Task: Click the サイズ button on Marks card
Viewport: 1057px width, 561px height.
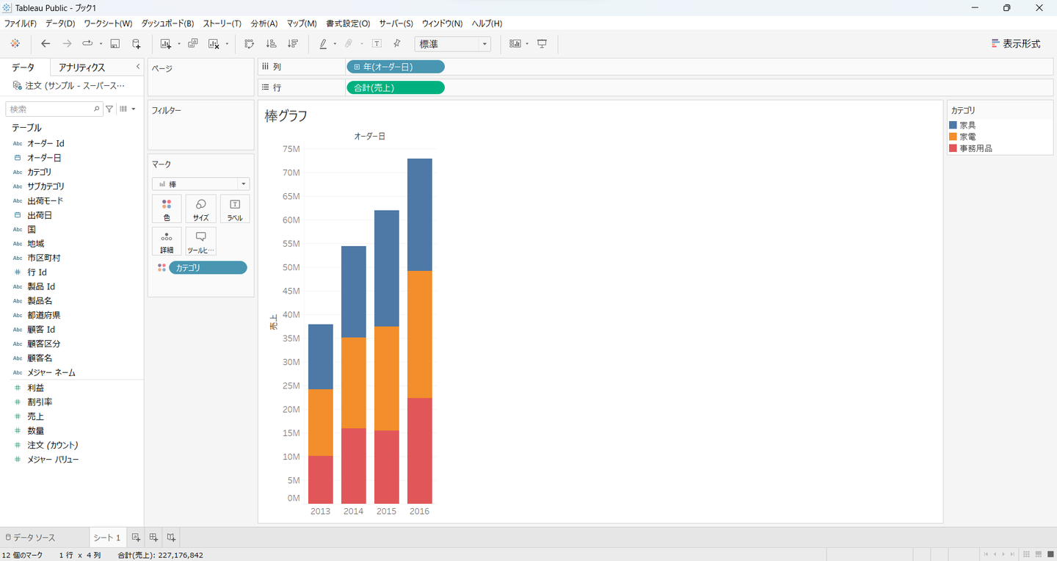Action: [x=200, y=209]
